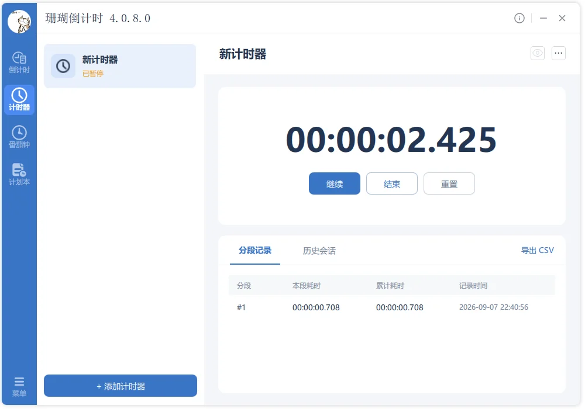The width and height of the screenshot is (585, 409).
Task: Click the 2026-09-07 22:40:56 timestamp
Action: coord(494,307)
